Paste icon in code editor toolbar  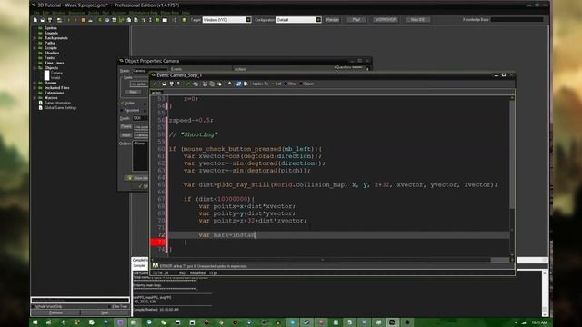click(219, 84)
